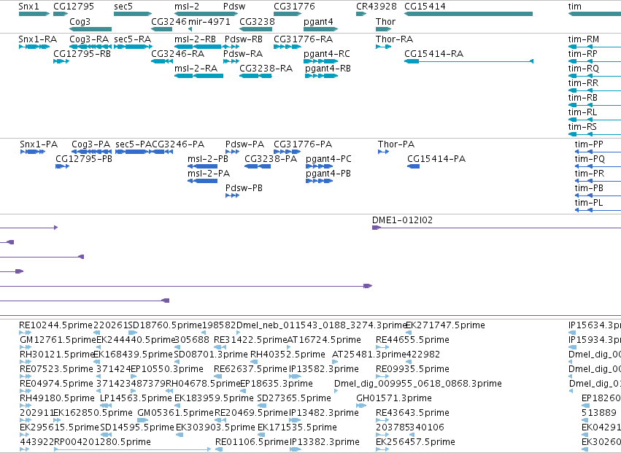
Task: Click the RE01106.5prime EST label
Action: 252,442
